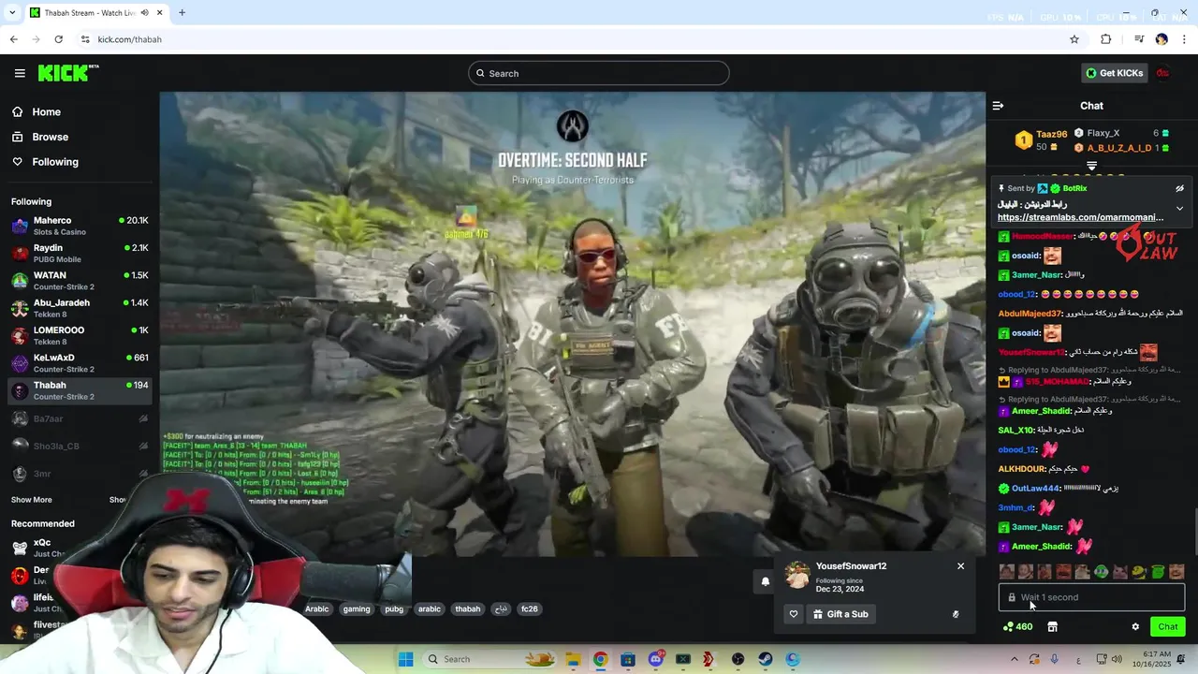Show hidden system tray icons chevron
The height and width of the screenshot is (674, 1198).
point(1014,659)
